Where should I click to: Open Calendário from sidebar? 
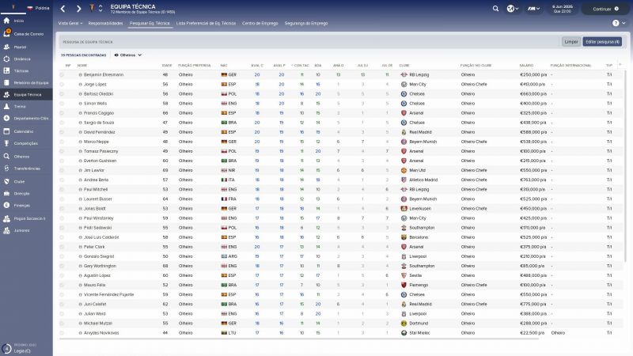point(23,131)
